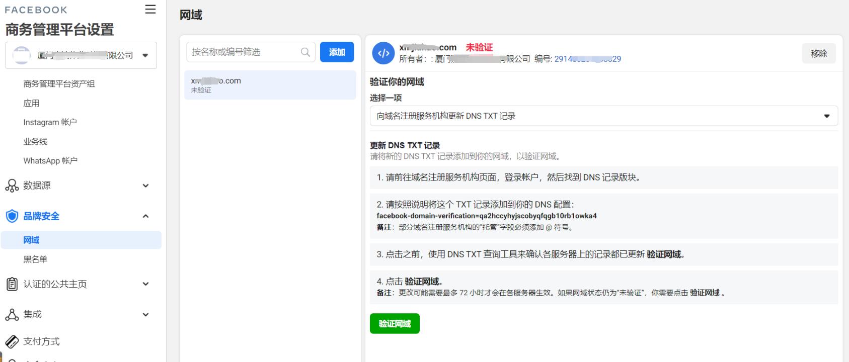Image resolution: width=849 pixels, height=362 pixels.
Task: Click the facebook-domain-verification TXT record text
Action: [487, 216]
